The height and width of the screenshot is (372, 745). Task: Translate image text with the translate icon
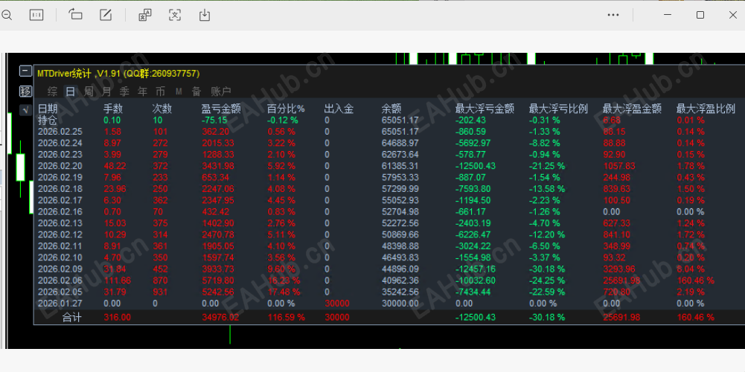click(145, 15)
